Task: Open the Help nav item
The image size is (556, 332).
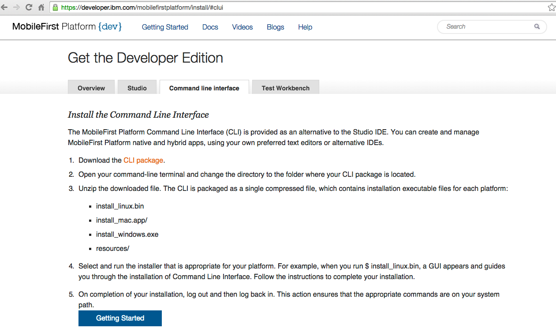Action: pyautogui.click(x=305, y=27)
